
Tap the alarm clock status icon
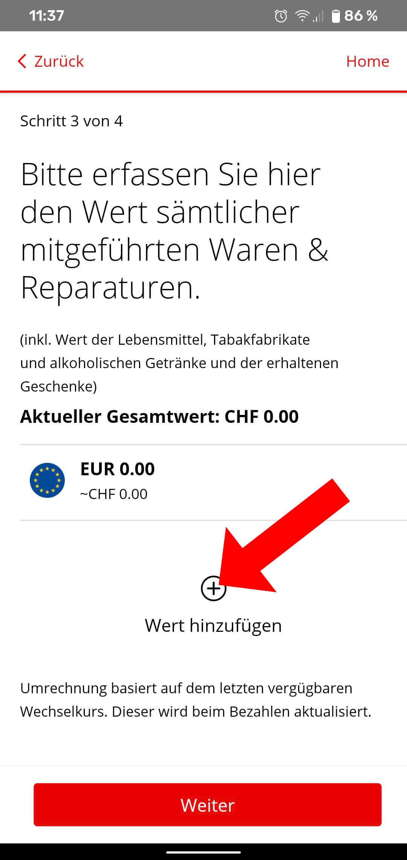(x=281, y=16)
